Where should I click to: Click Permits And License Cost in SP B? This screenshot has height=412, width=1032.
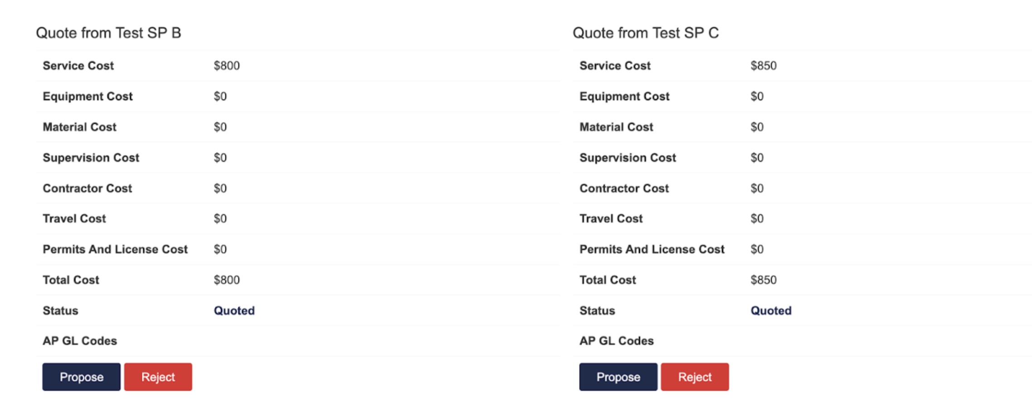coord(115,249)
